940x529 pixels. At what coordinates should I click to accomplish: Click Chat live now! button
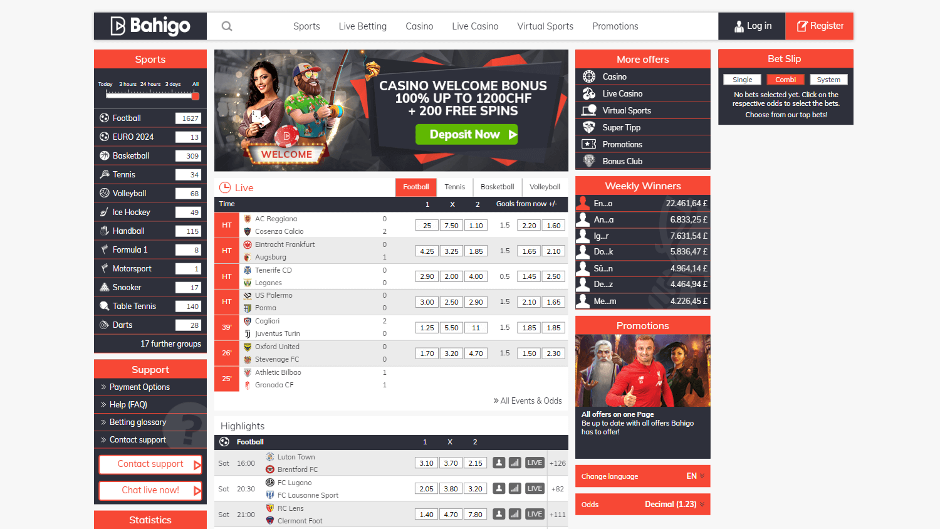(x=150, y=490)
